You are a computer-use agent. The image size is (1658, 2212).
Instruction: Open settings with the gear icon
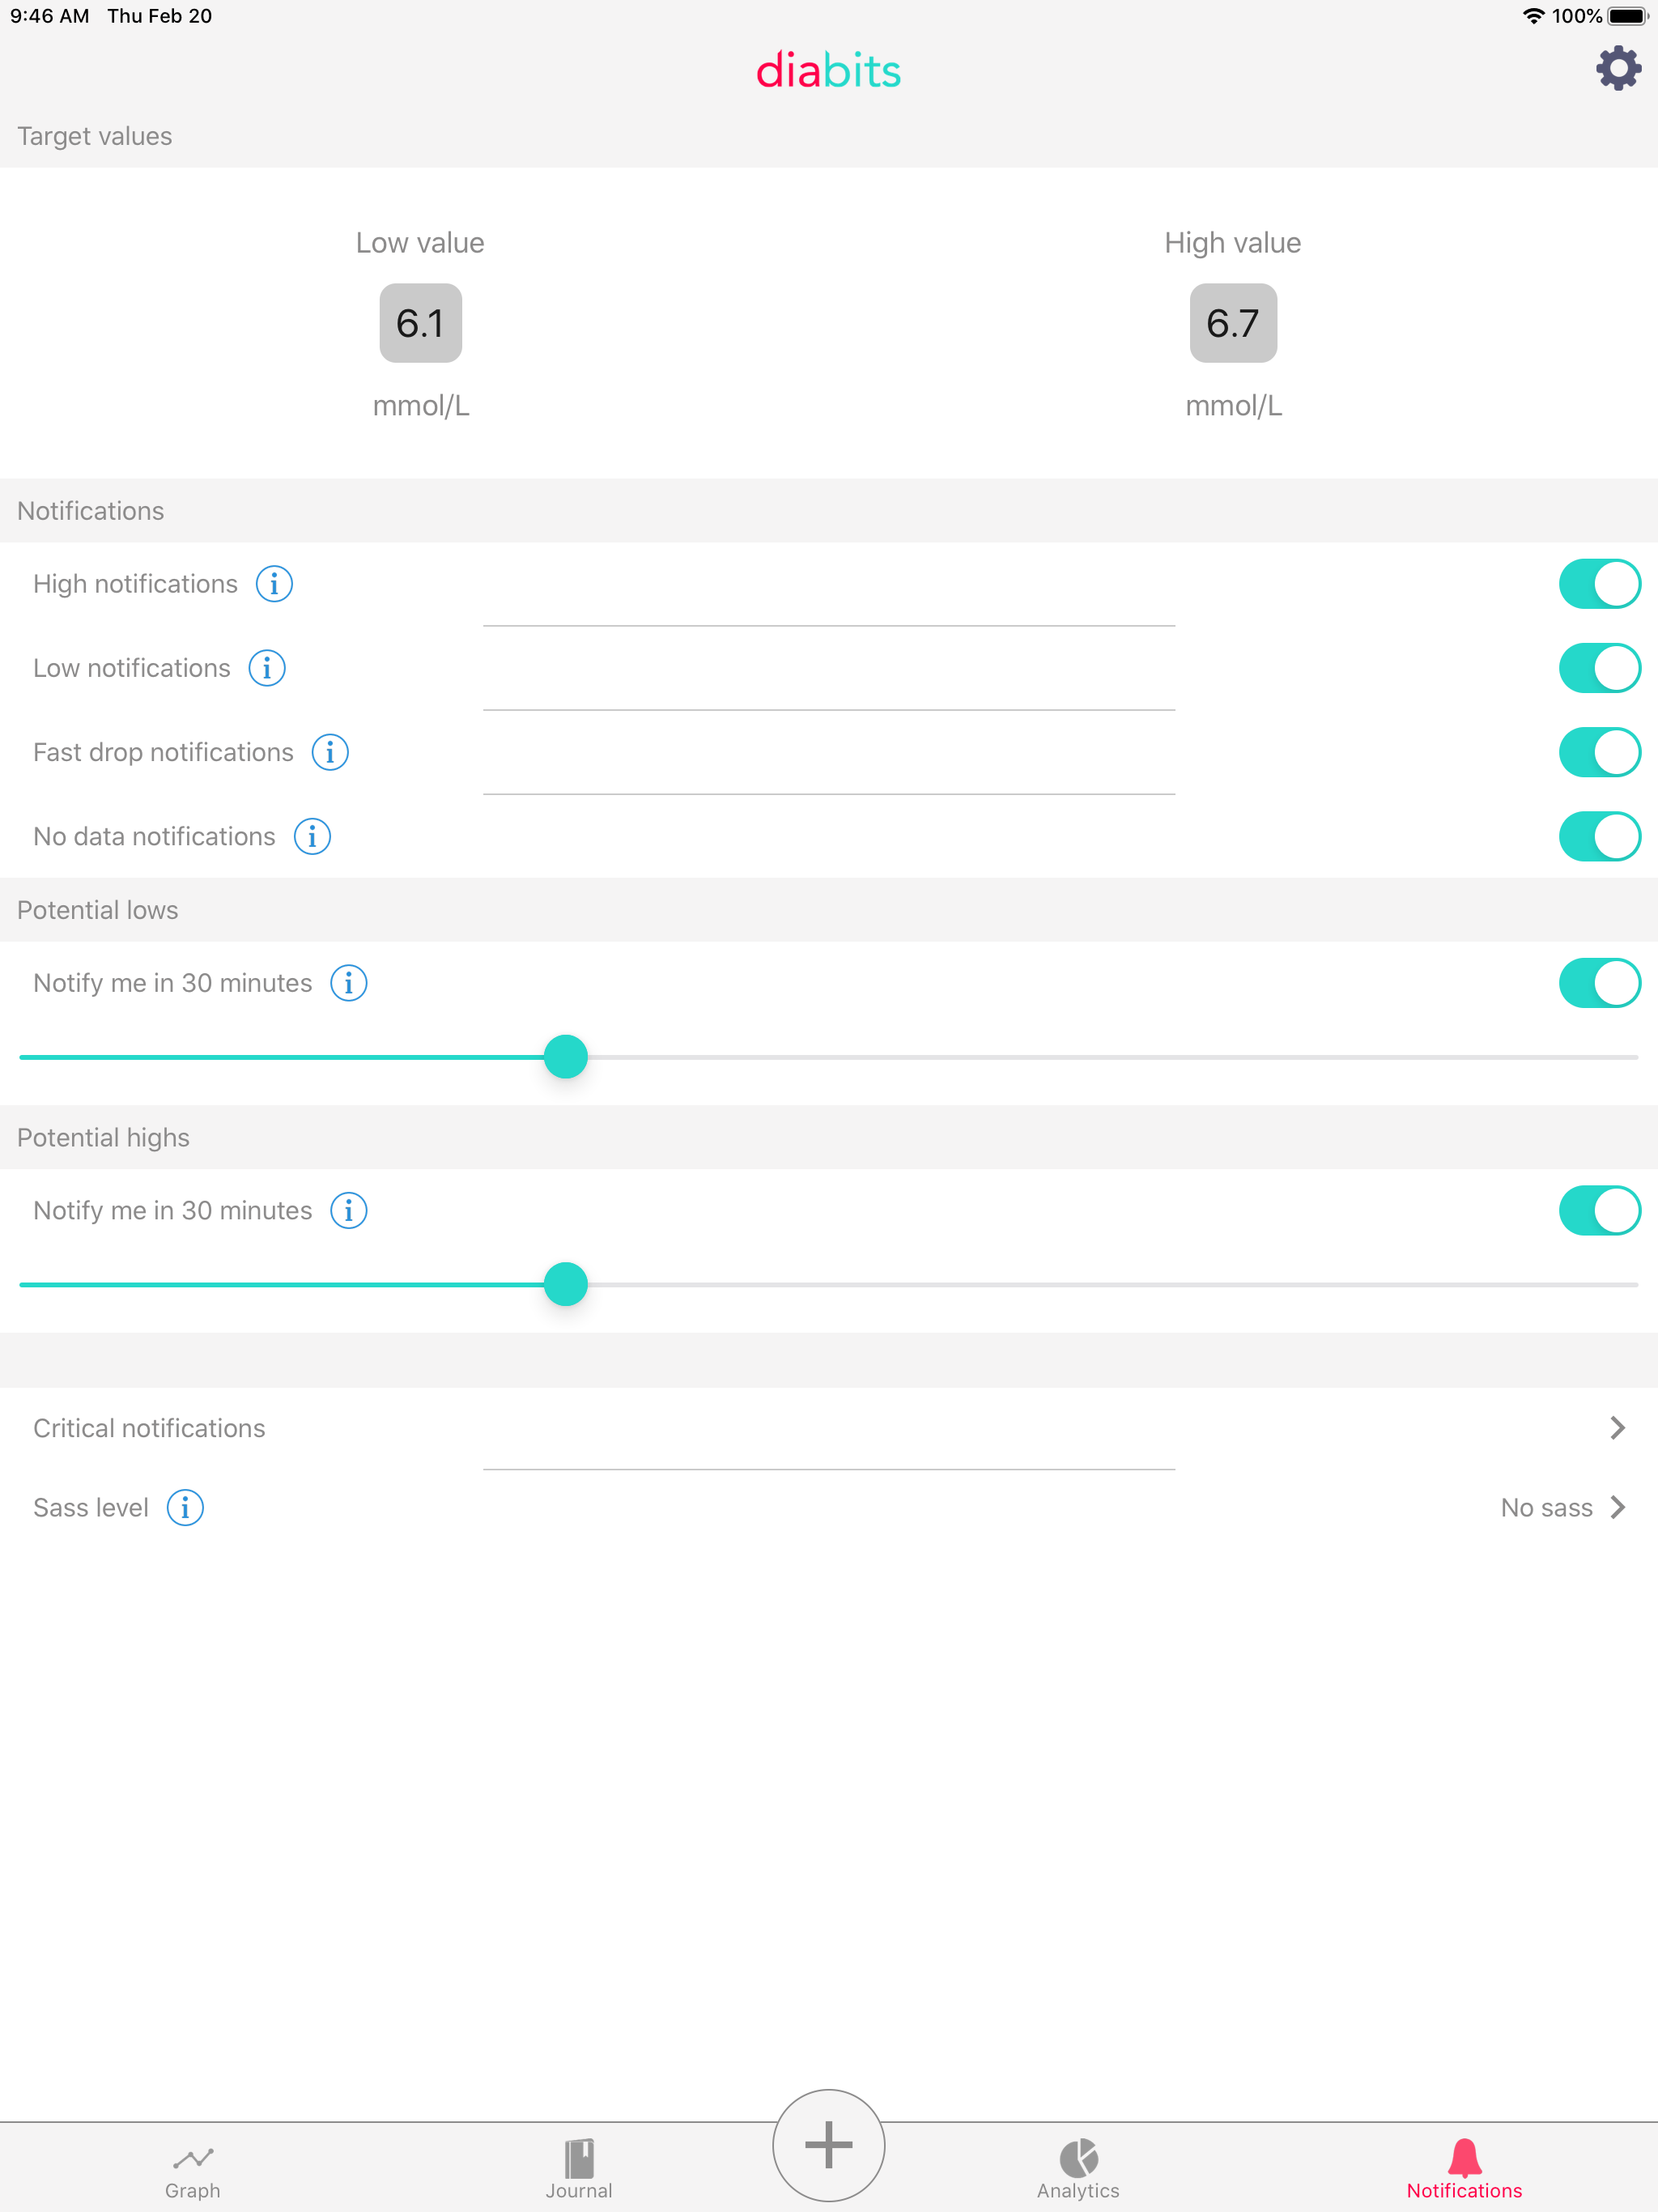pyautogui.click(x=1617, y=69)
